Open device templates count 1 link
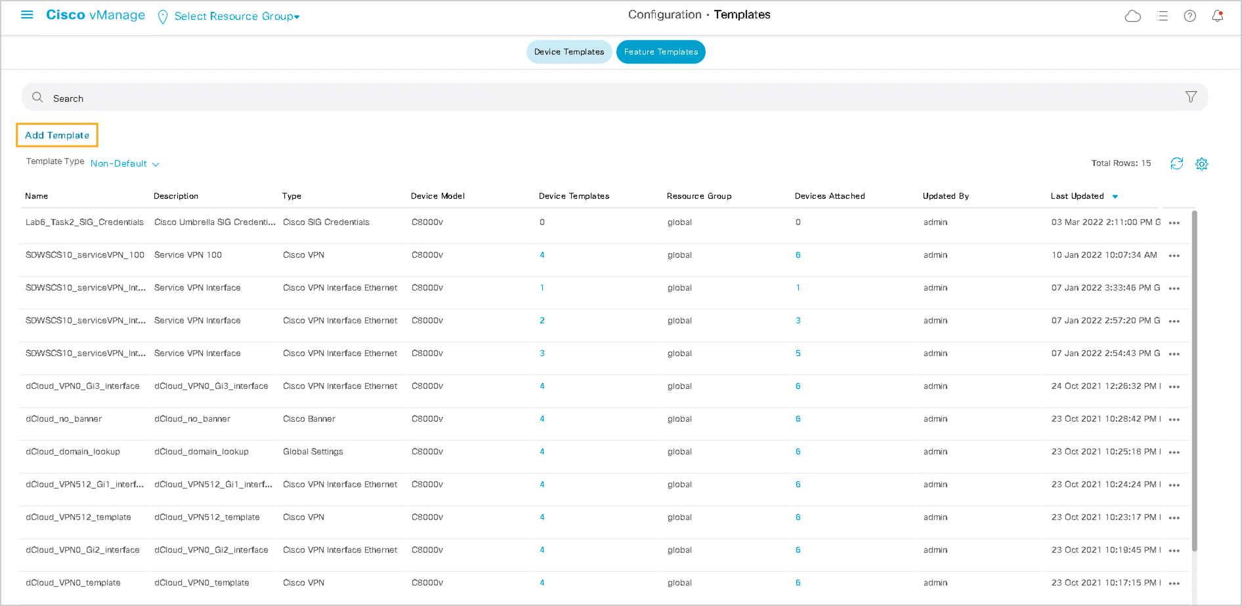The height and width of the screenshot is (606, 1242). click(x=542, y=288)
